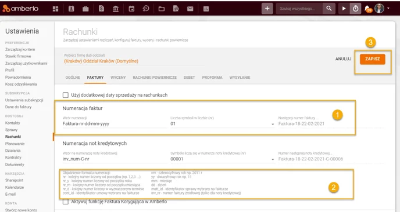Edit the Wzór numeracji field
Viewport: 400px width, 212px height.
pos(115,124)
